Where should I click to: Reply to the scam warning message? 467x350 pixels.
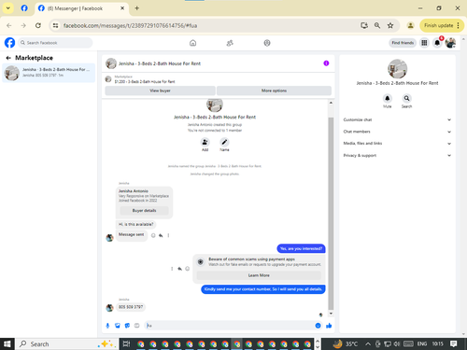[179, 269]
